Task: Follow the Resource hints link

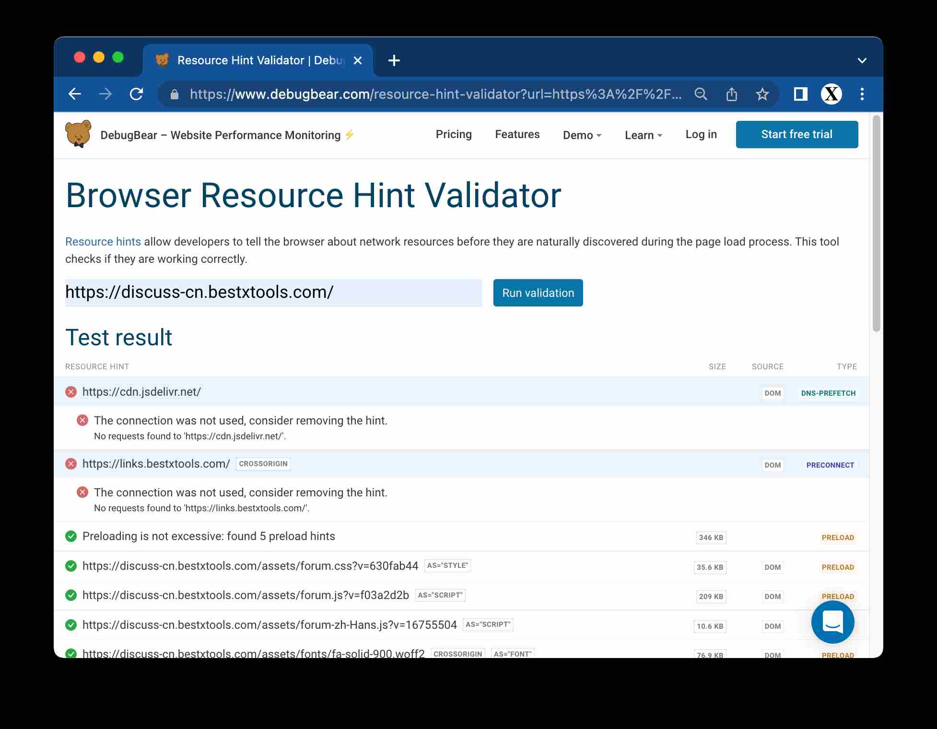Action: pos(103,242)
